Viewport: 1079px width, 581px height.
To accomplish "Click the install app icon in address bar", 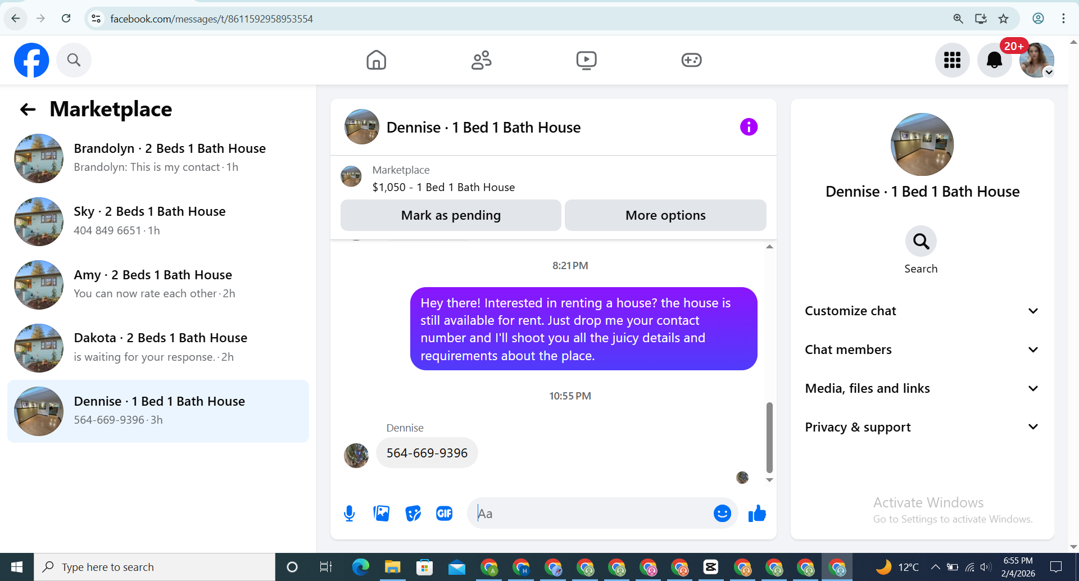I will coord(981,19).
